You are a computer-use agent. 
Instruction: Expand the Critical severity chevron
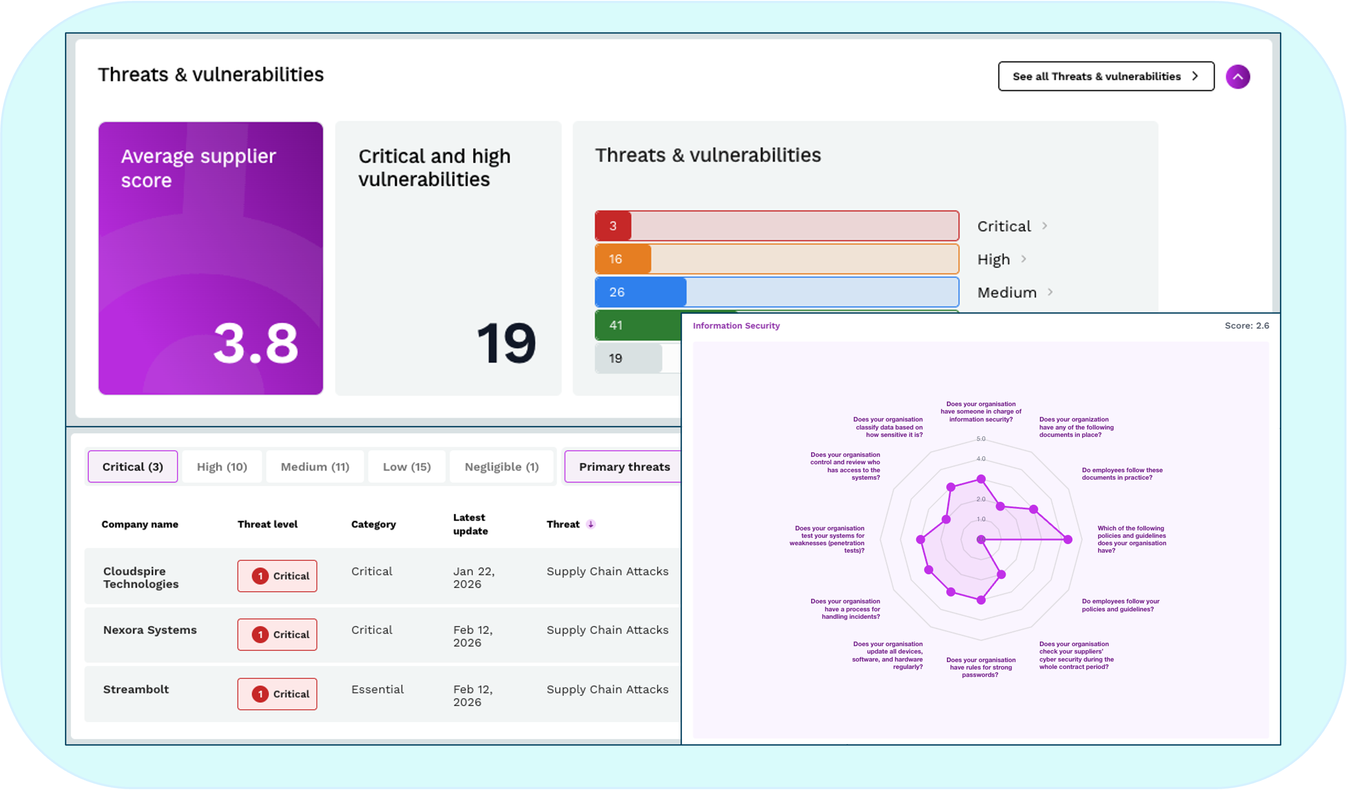(x=1044, y=226)
